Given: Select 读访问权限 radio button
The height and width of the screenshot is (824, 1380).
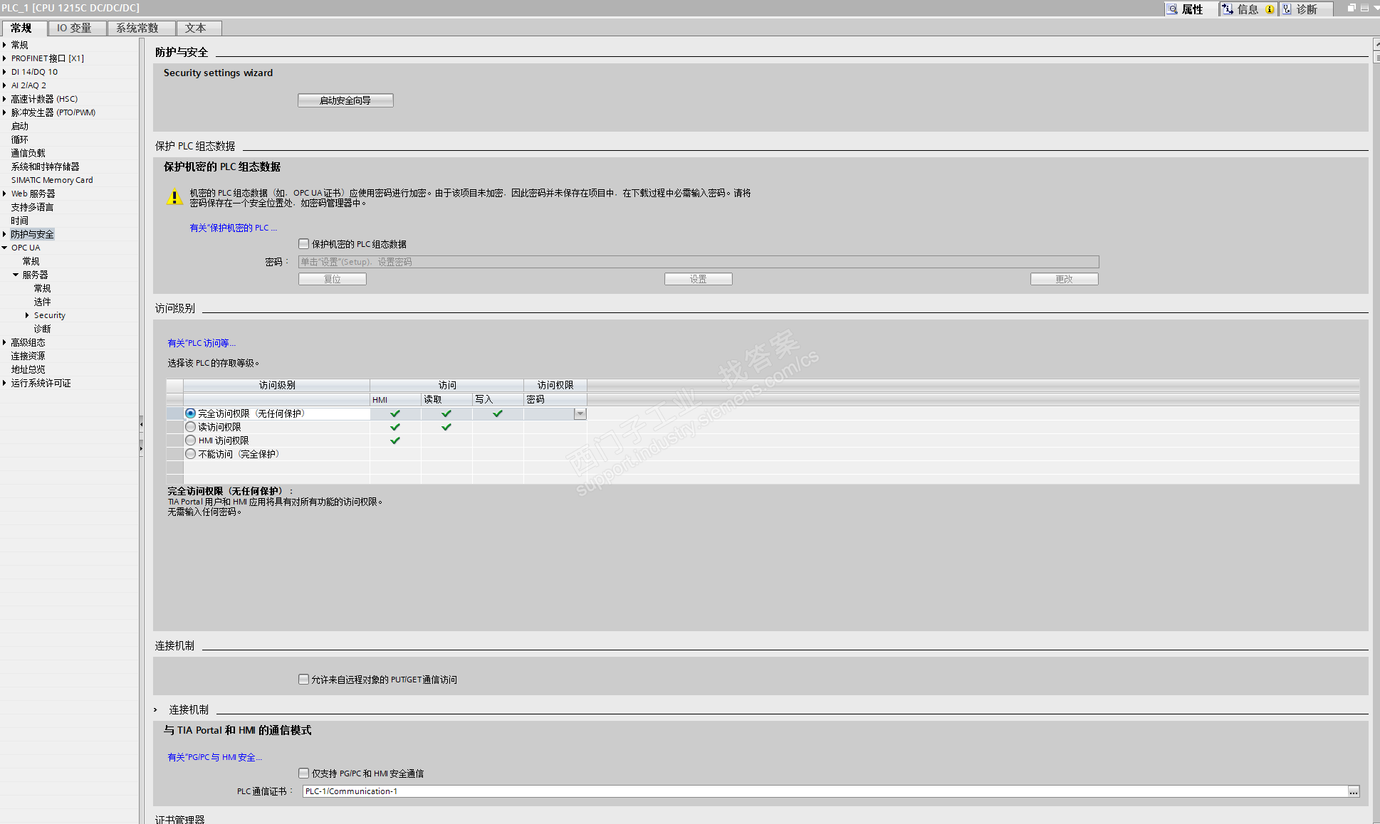Looking at the screenshot, I should pyautogui.click(x=190, y=427).
